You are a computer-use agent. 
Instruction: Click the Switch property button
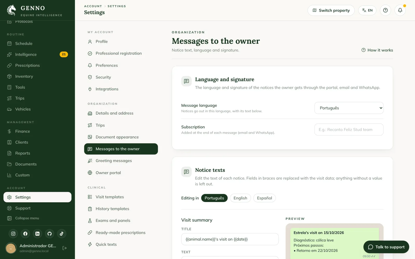pos(331,10)
